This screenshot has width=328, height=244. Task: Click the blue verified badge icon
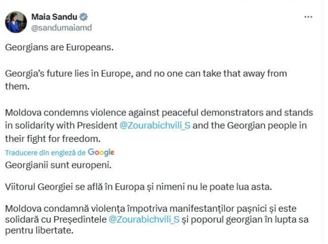pos(83,17)
